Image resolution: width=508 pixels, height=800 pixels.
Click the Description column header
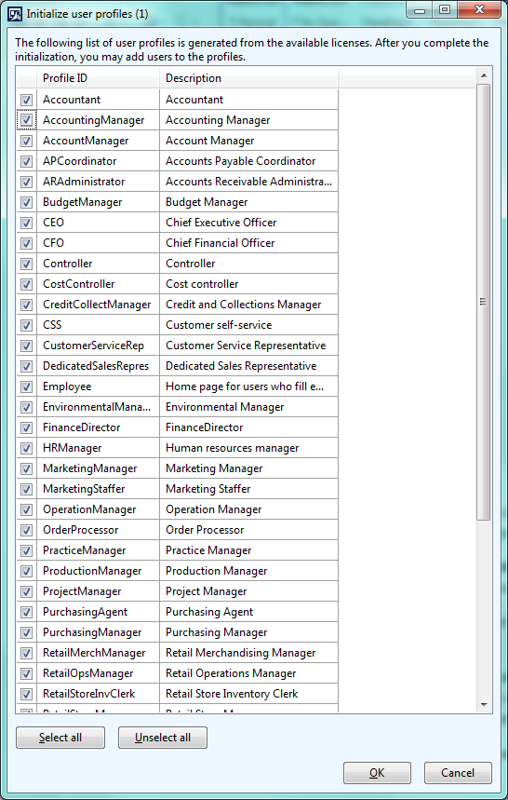[249, 78]
